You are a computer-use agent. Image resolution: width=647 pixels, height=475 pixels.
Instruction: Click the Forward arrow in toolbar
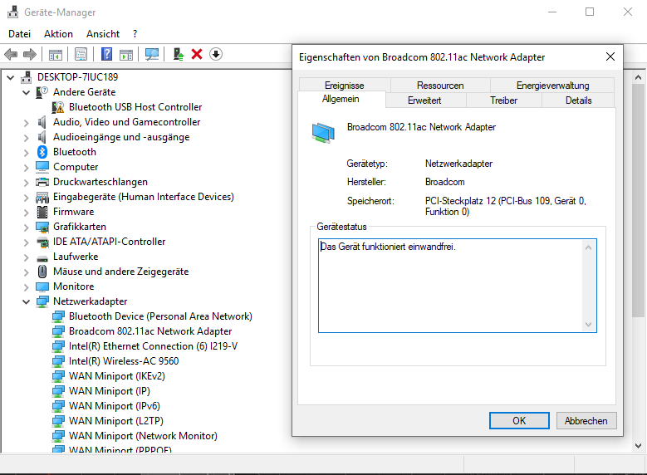point(30,54)
